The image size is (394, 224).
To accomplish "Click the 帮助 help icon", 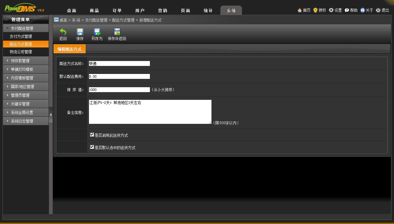I will pyautogui.click(x=347, y=10).
